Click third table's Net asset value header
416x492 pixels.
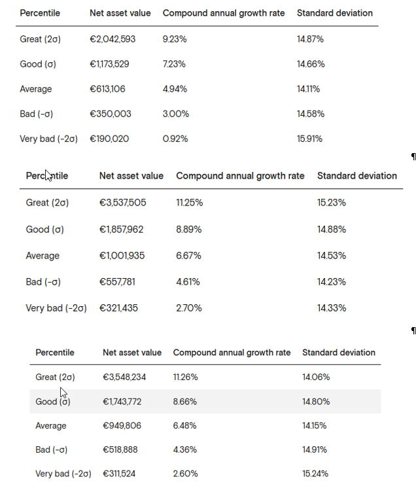coord(132,353)
